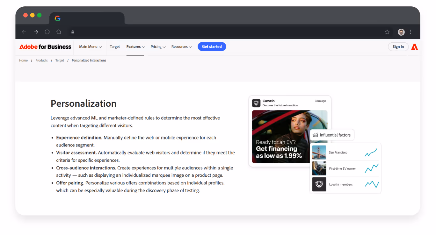Click the Adobe for Business logo
This screenshot has width=436, height=235.
[45, 47]
